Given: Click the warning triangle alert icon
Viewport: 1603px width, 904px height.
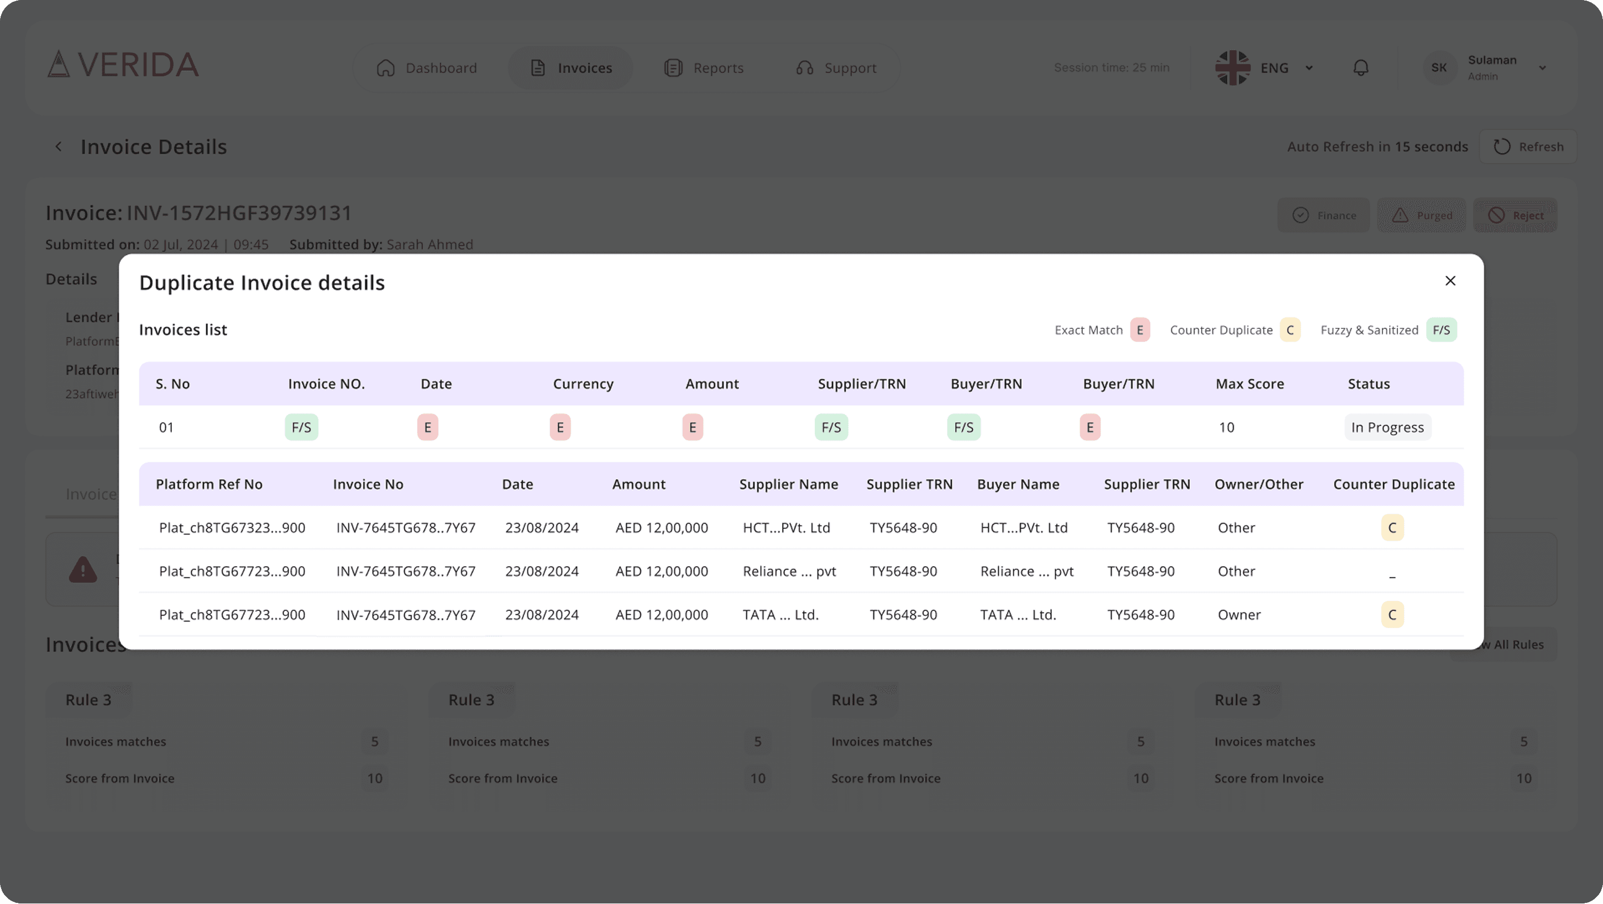Looking at the screenshot, I should [x=83, y=569].
